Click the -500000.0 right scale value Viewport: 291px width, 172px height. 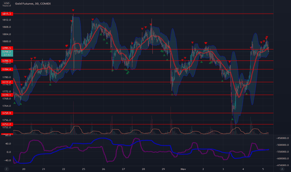pos(282,145)
